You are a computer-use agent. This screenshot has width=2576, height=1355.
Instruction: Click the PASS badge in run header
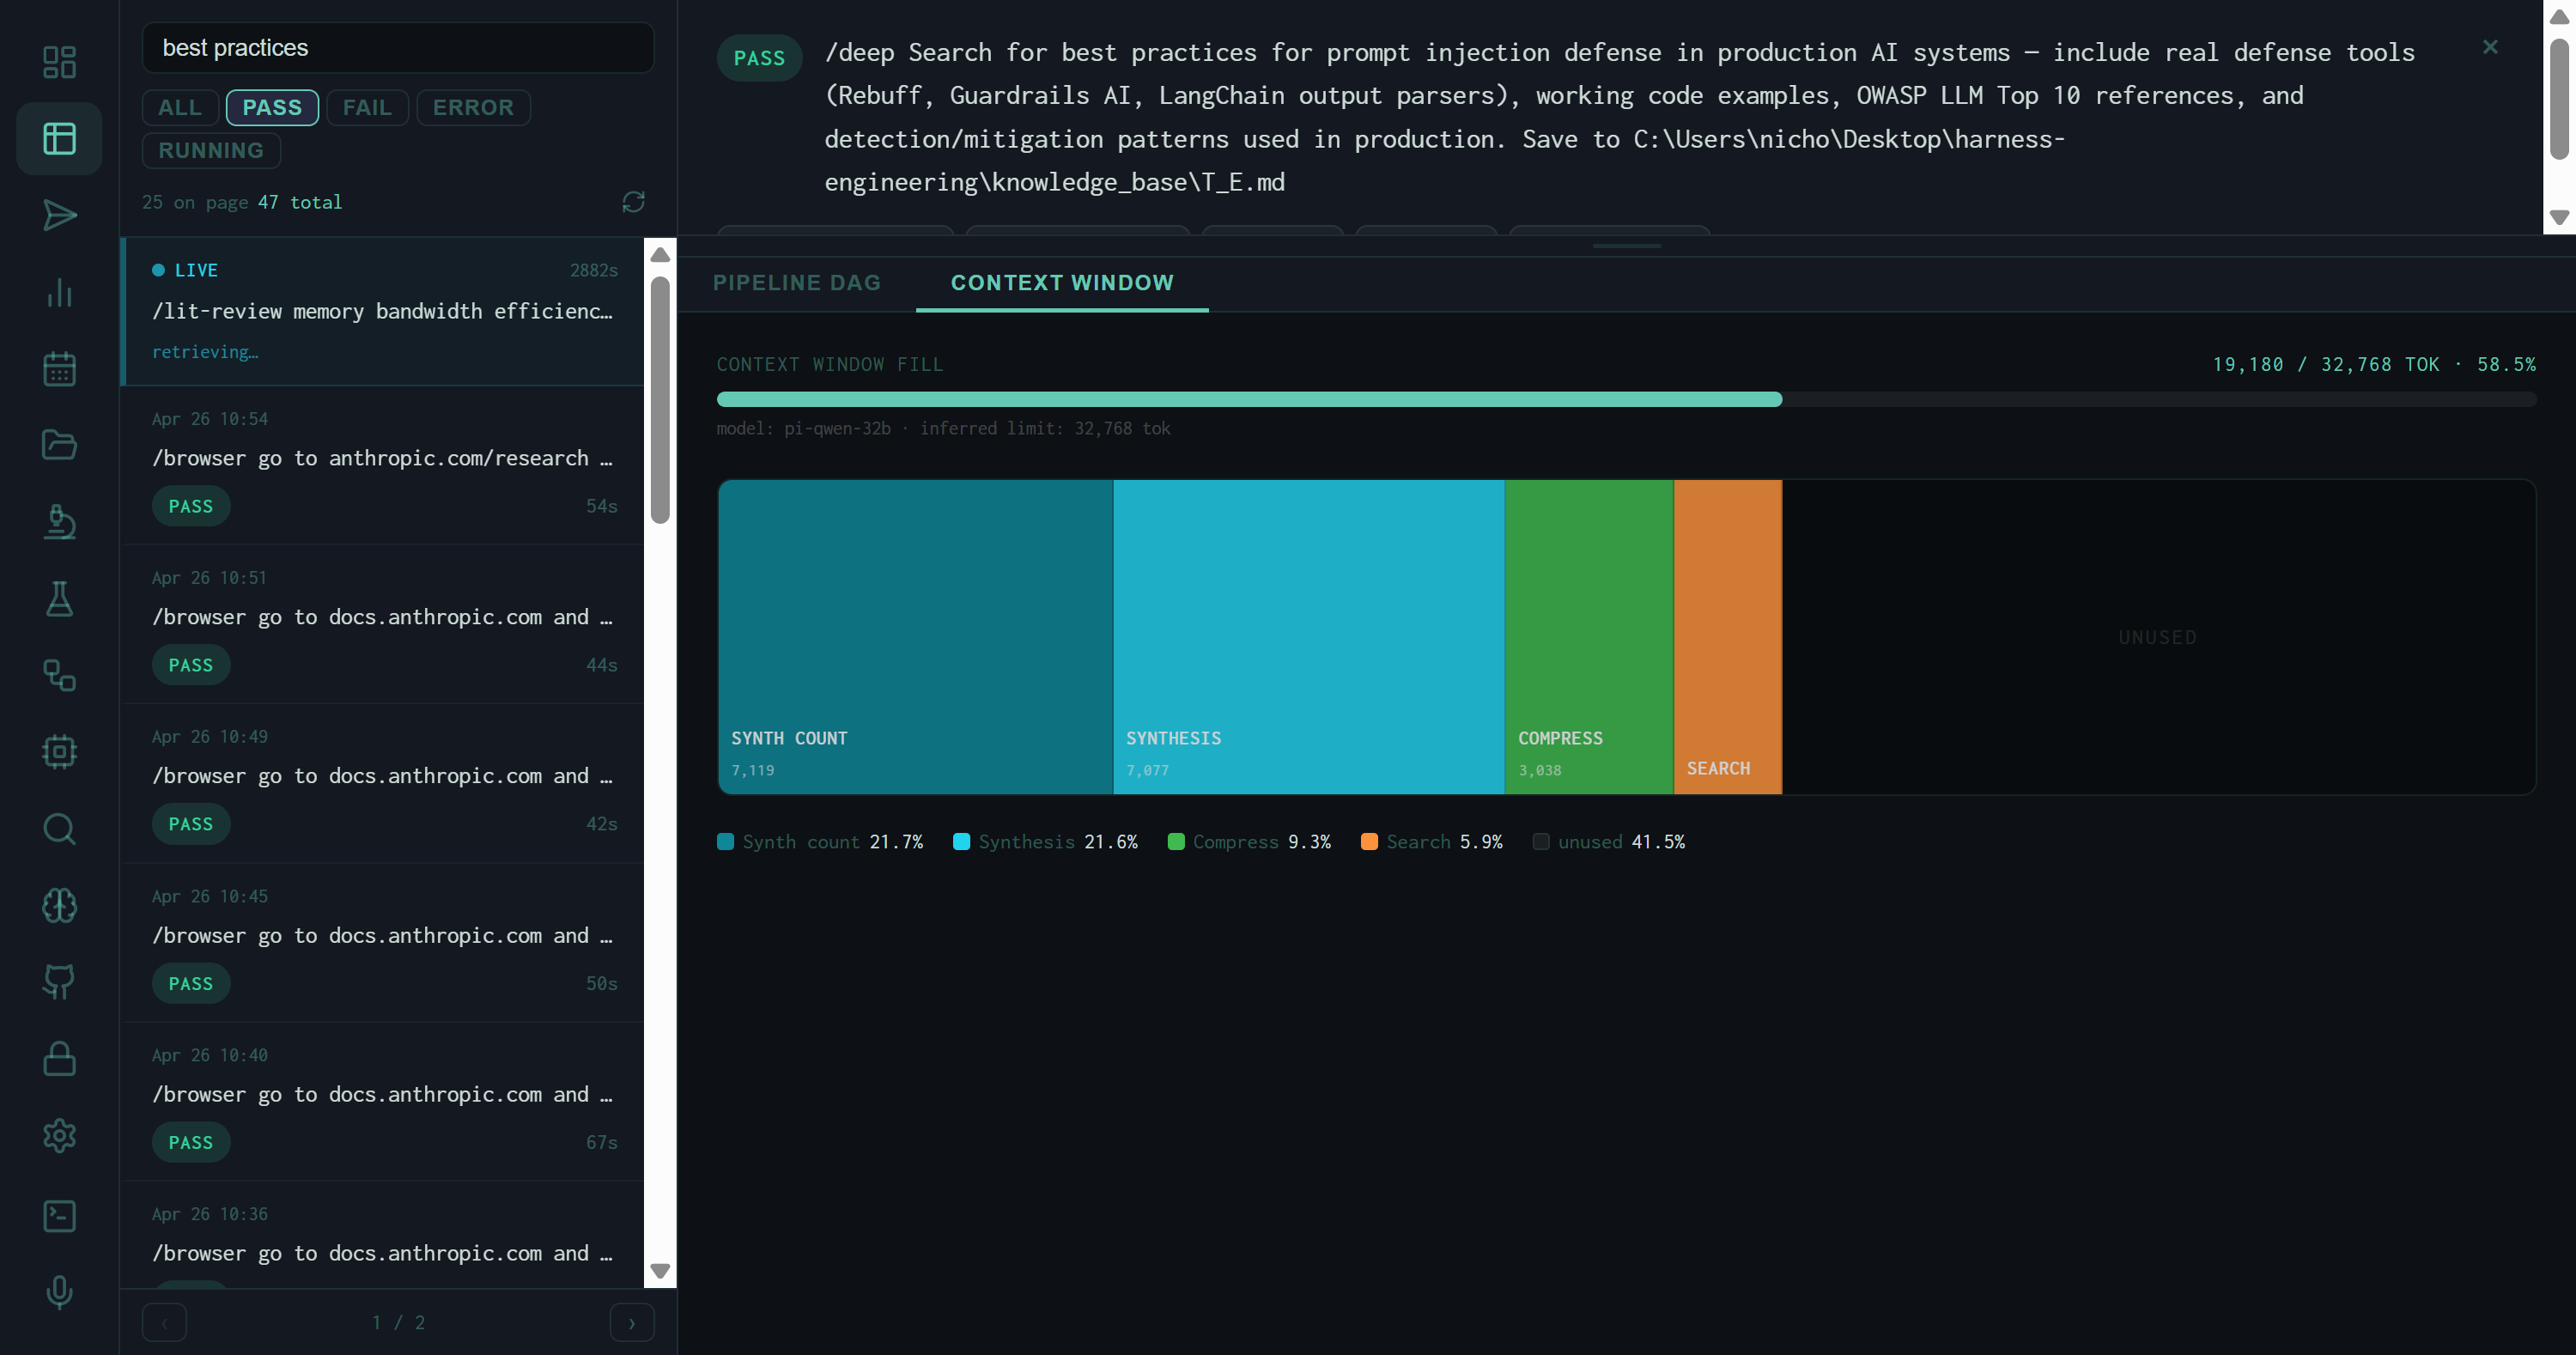759,58
